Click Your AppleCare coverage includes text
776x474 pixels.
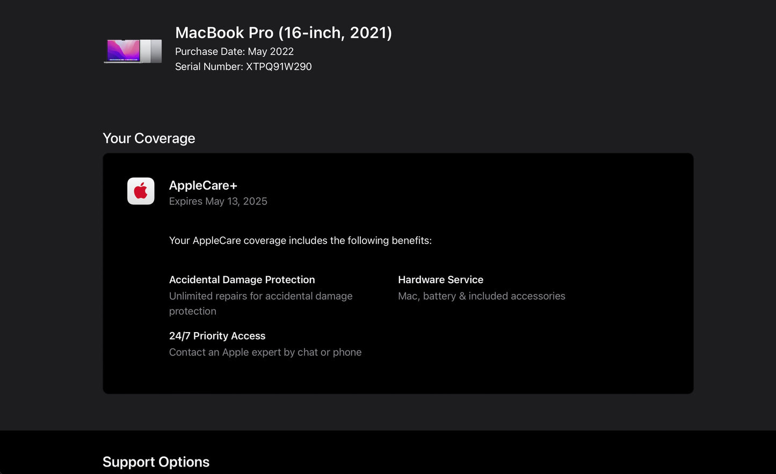point(300,240)
